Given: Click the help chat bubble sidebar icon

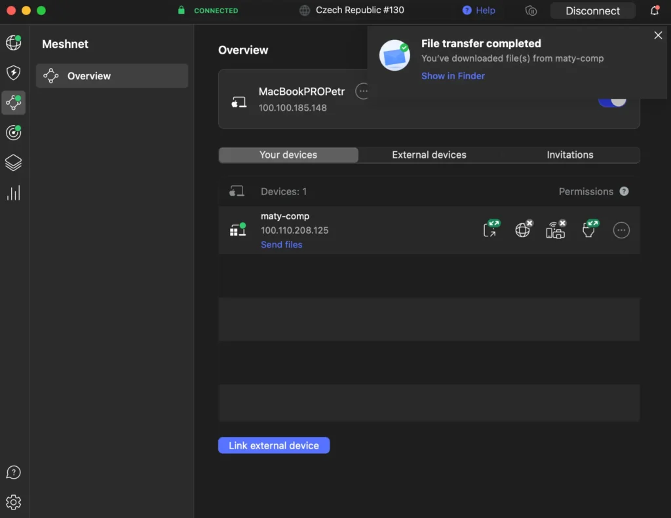Looking at the screenshot, I should tap(13, 473).
